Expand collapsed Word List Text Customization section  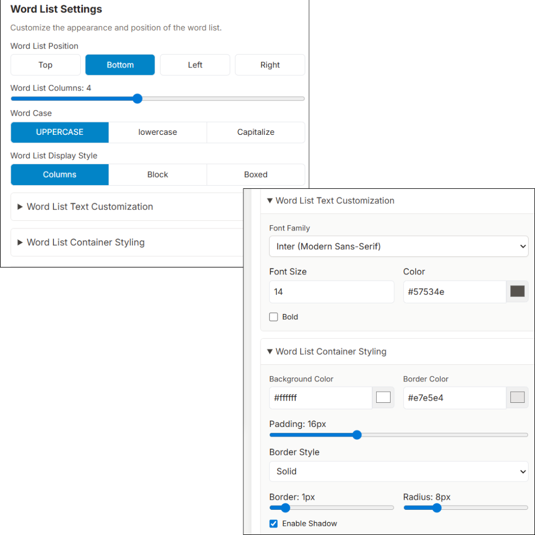[89, 207]
